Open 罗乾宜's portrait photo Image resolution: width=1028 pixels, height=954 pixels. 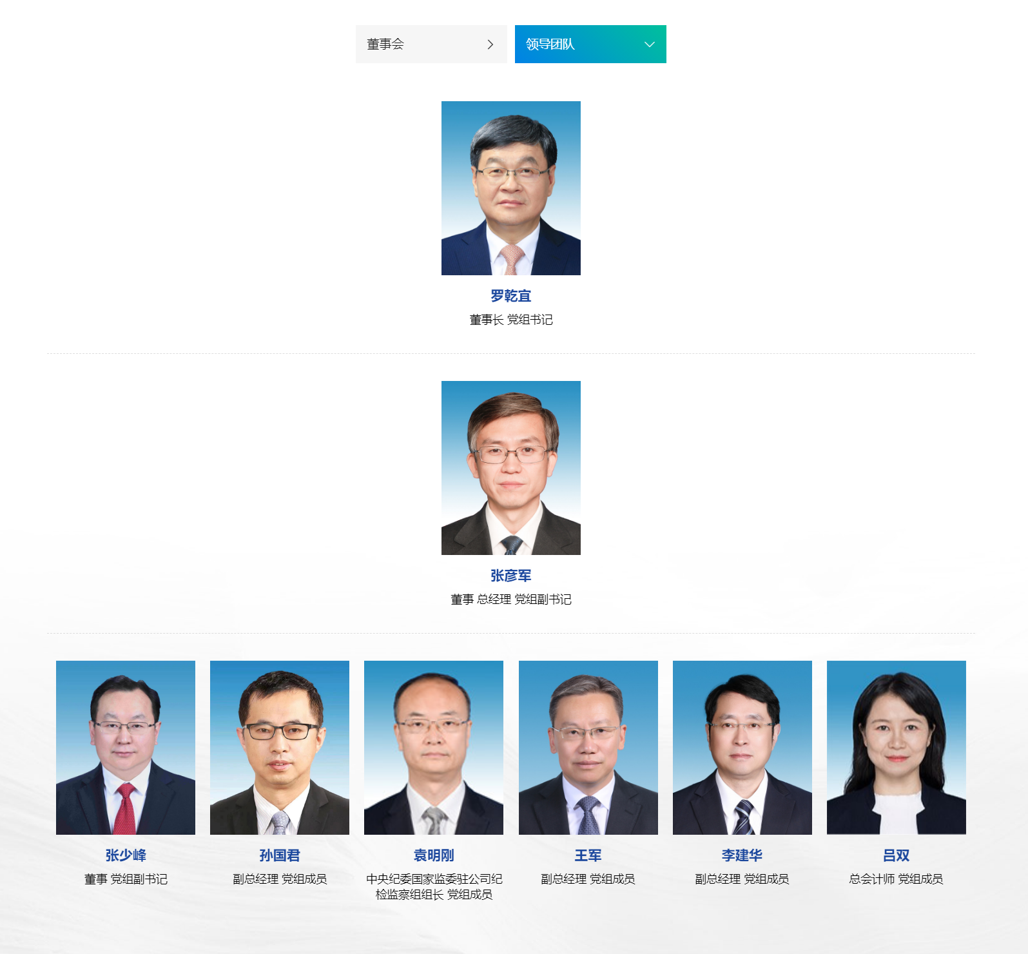(x=511, y=188)
